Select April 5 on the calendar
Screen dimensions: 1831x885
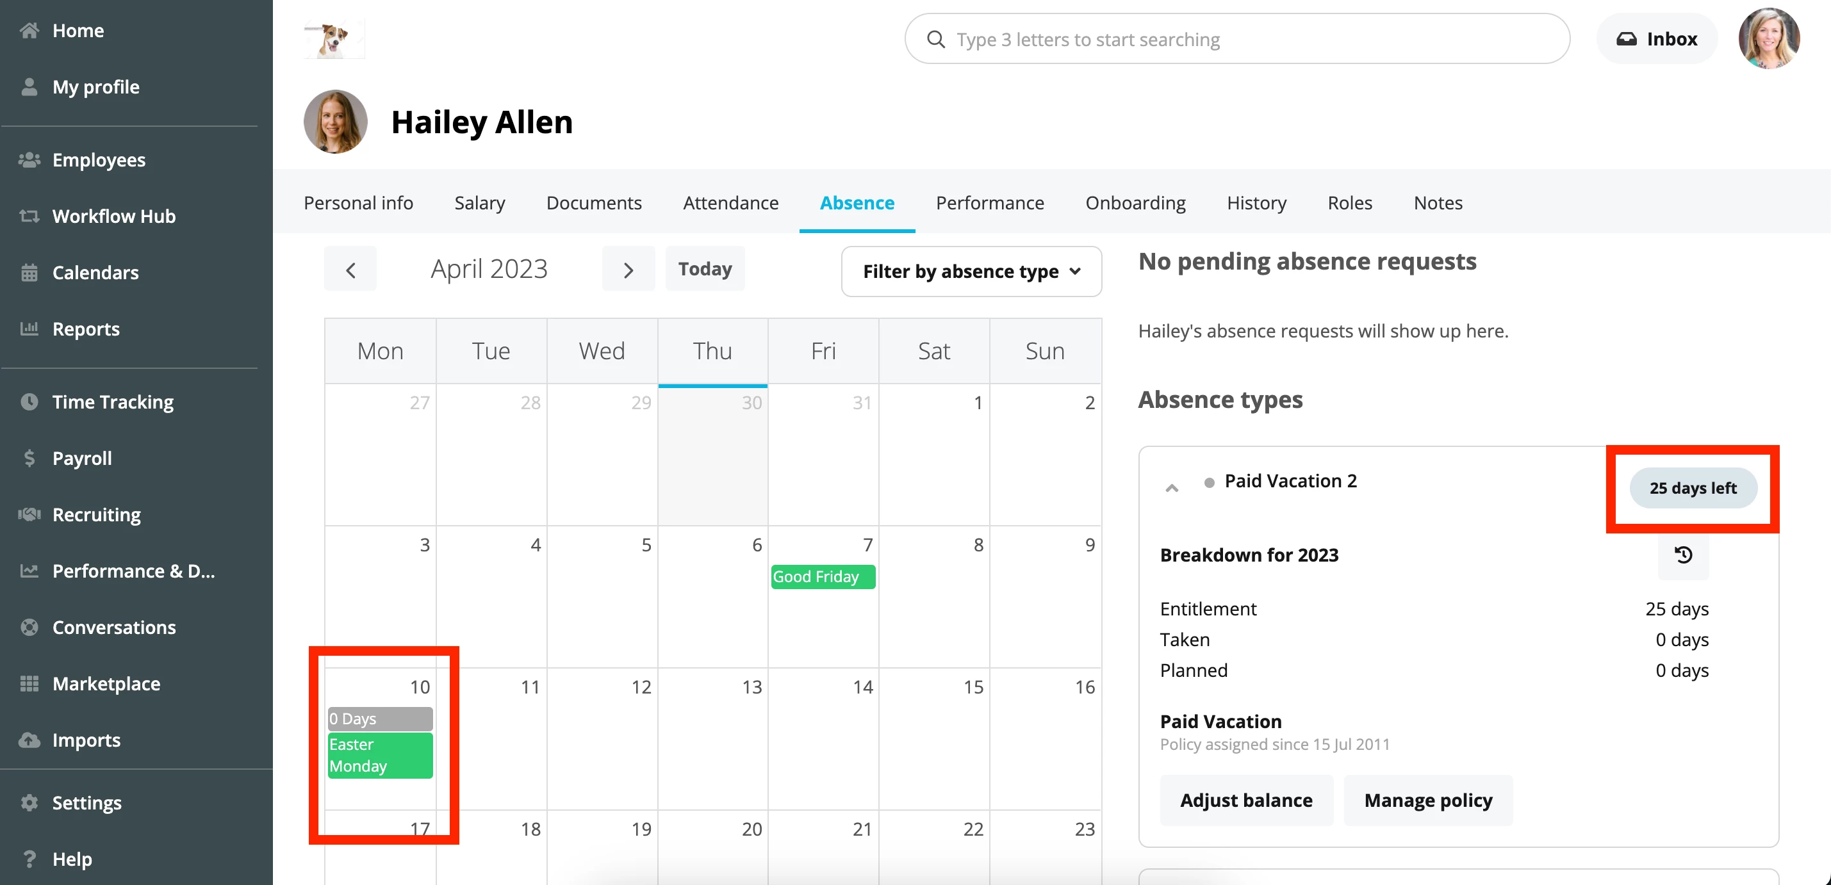tap(603, 597)
